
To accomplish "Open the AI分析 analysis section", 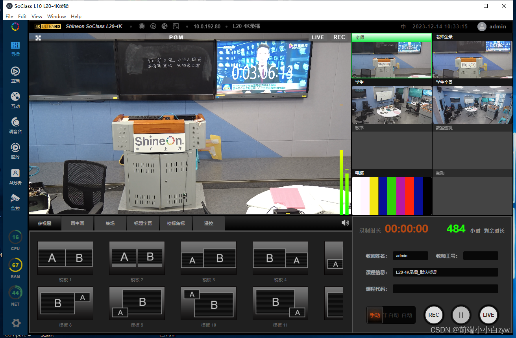I will pos(15,176).
